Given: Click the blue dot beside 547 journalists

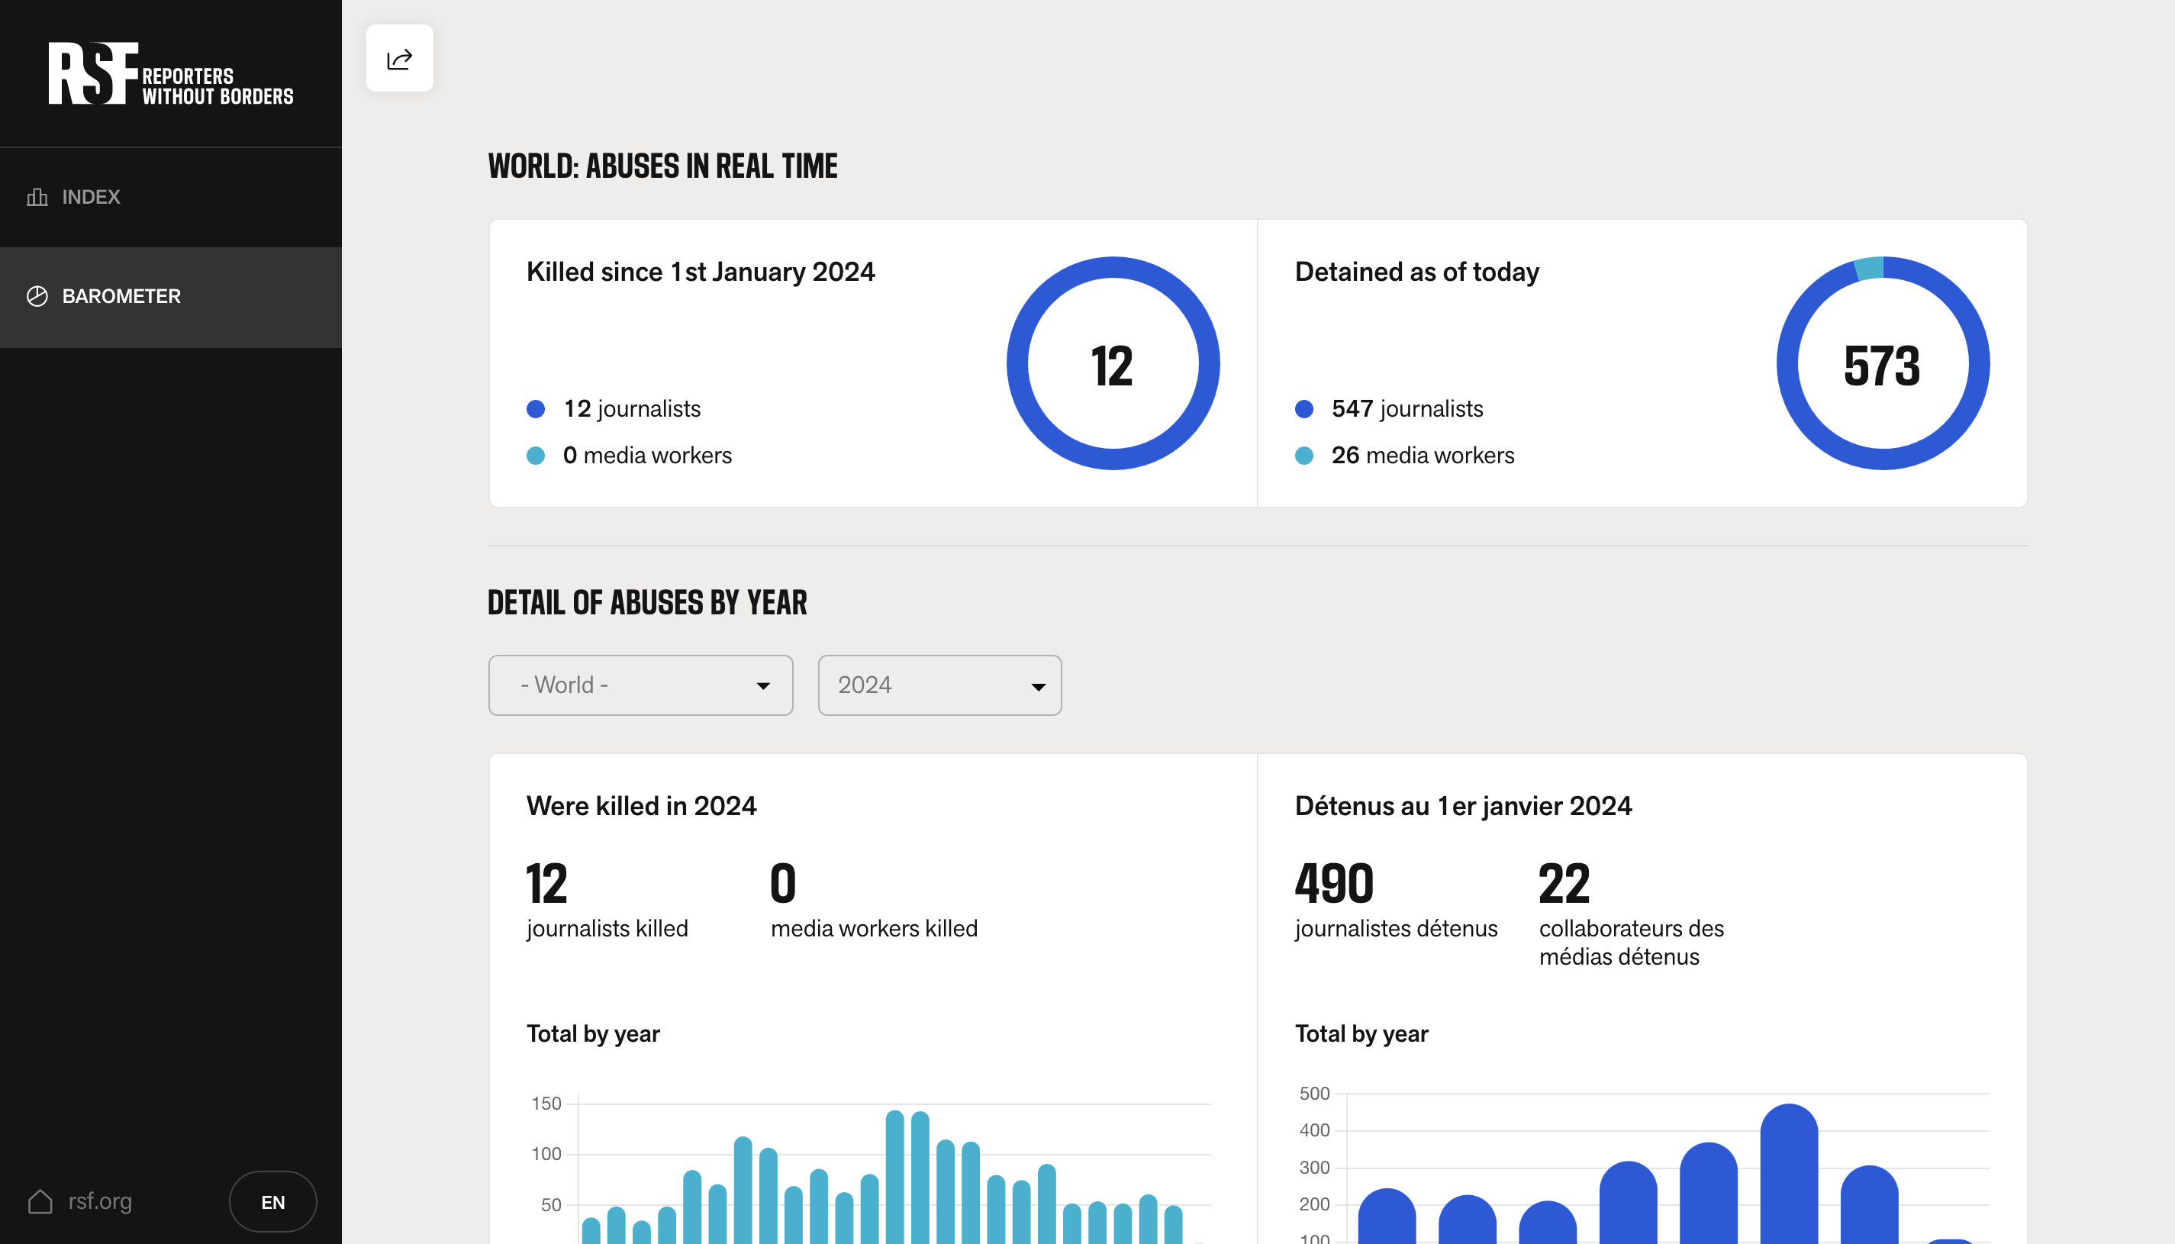Looking at the screenshot, I should click(1303, 409).
